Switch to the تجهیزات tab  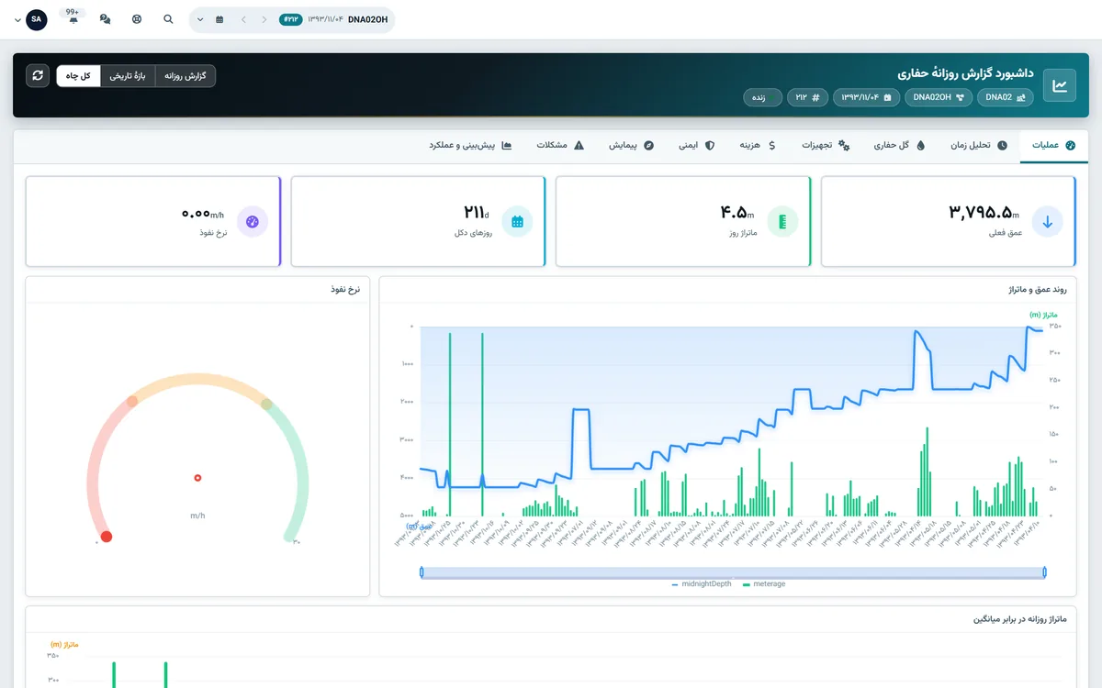(826, 146)
